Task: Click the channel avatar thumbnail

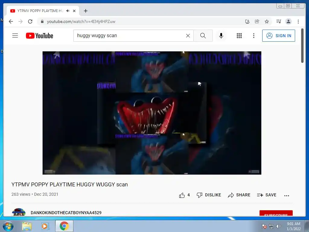Action: tap(18, 212)
